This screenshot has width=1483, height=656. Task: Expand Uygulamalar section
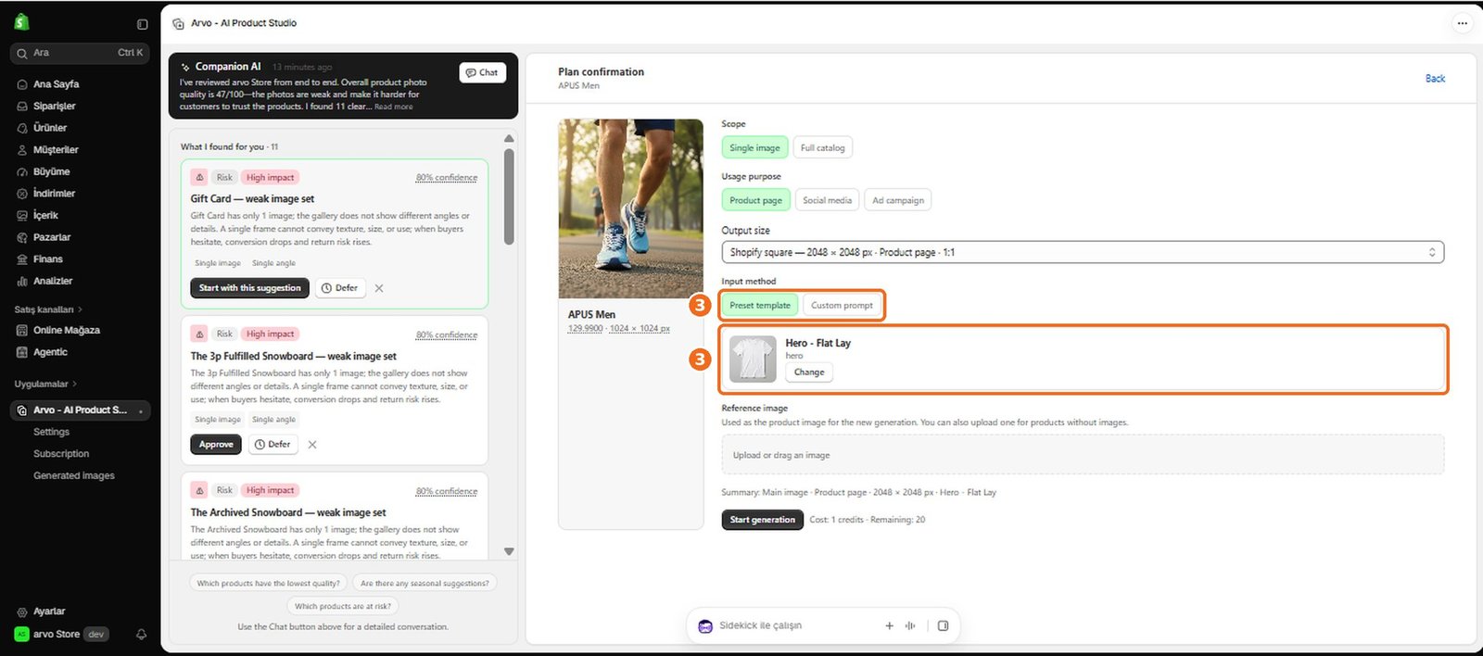pos(45,384)
